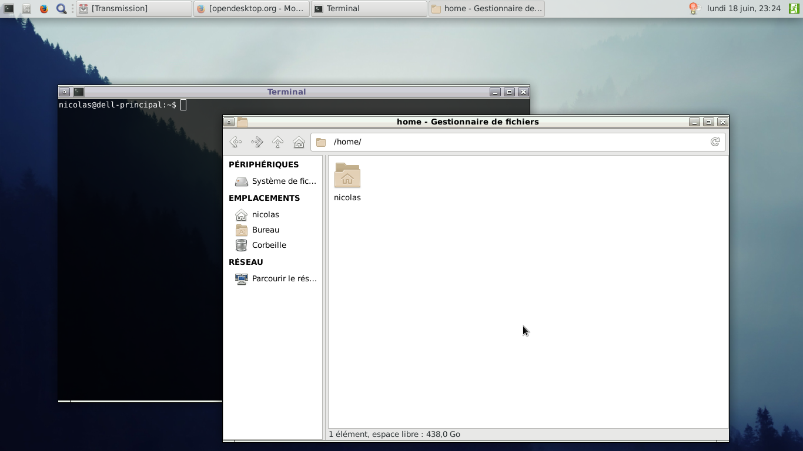This screenshot has height=451, width=803.
Task: Select Parcourir le réseau in the sidebar
Action: pos(273,278)
